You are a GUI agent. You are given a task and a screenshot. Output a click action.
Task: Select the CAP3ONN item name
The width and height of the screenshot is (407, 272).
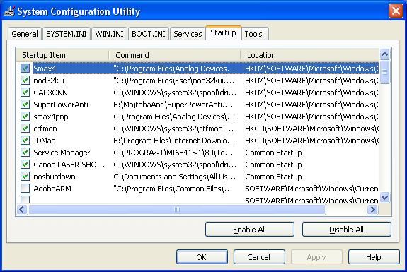tap(51, 93)
